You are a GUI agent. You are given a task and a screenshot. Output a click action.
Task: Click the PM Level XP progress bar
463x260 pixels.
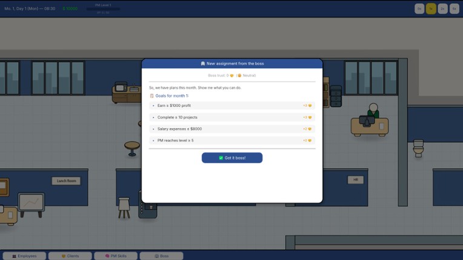(103, 9)
